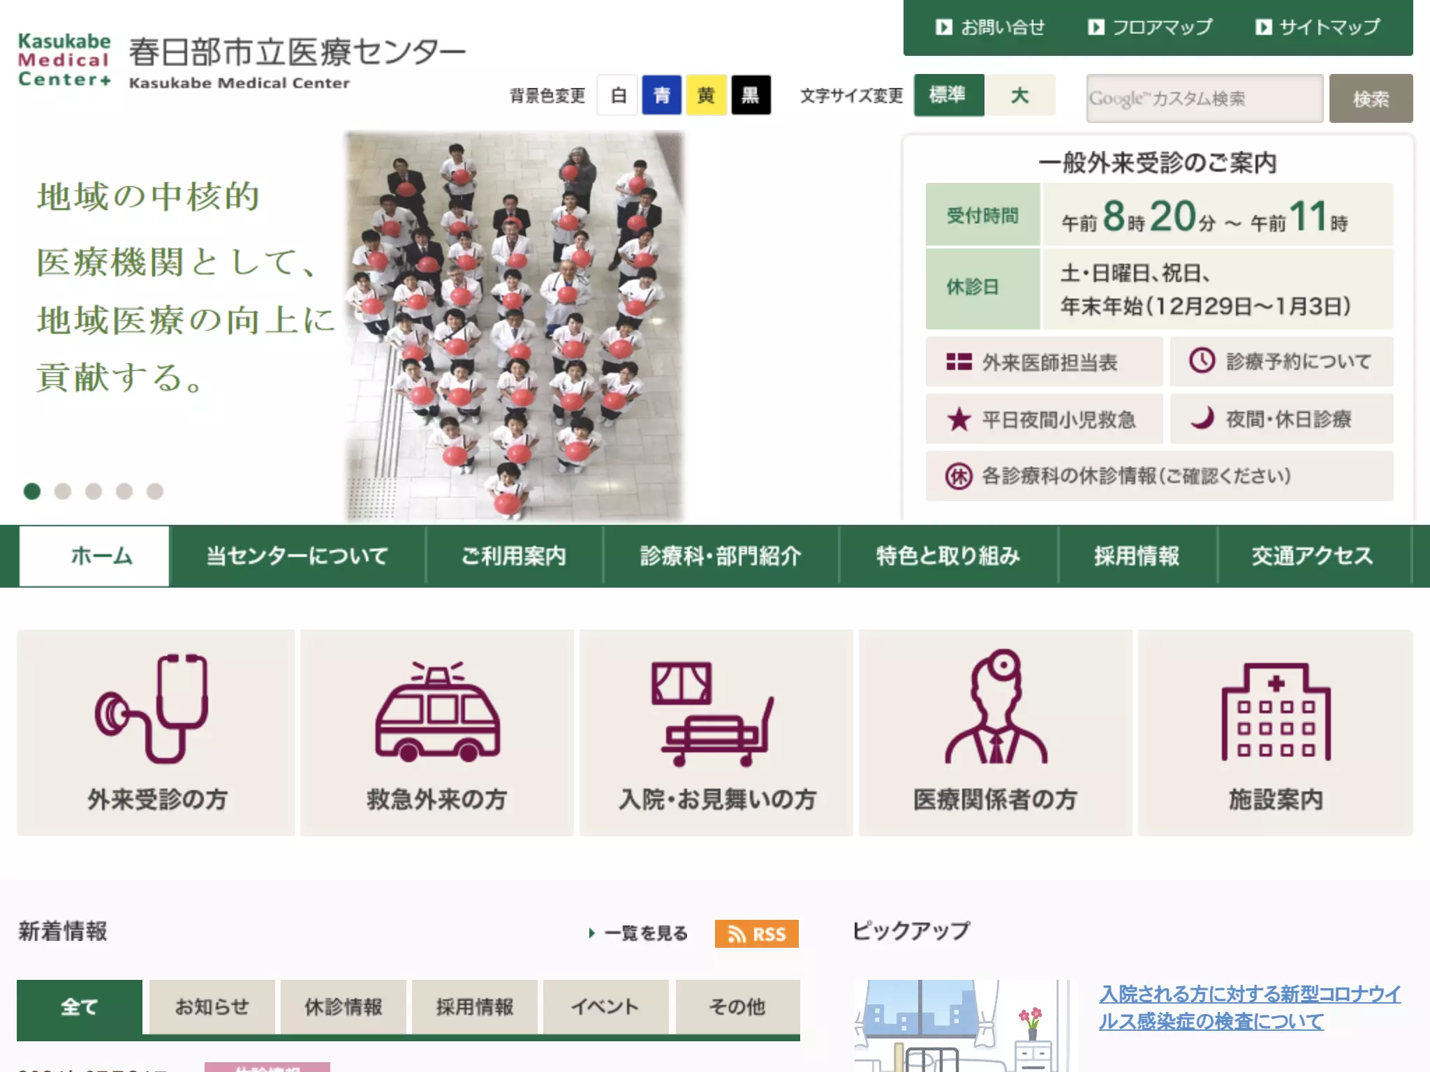Switch to the イベント news tab

point(605,1007)
